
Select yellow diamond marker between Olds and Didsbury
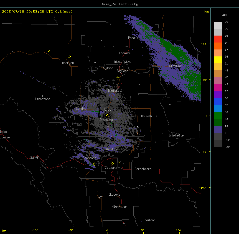[108, 116]
